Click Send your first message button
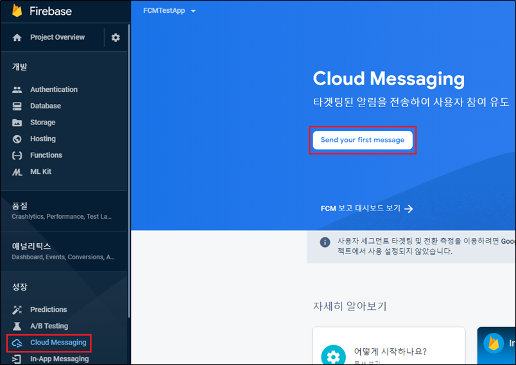The height and width of the screenshot is (365, 516). point(363,140)
